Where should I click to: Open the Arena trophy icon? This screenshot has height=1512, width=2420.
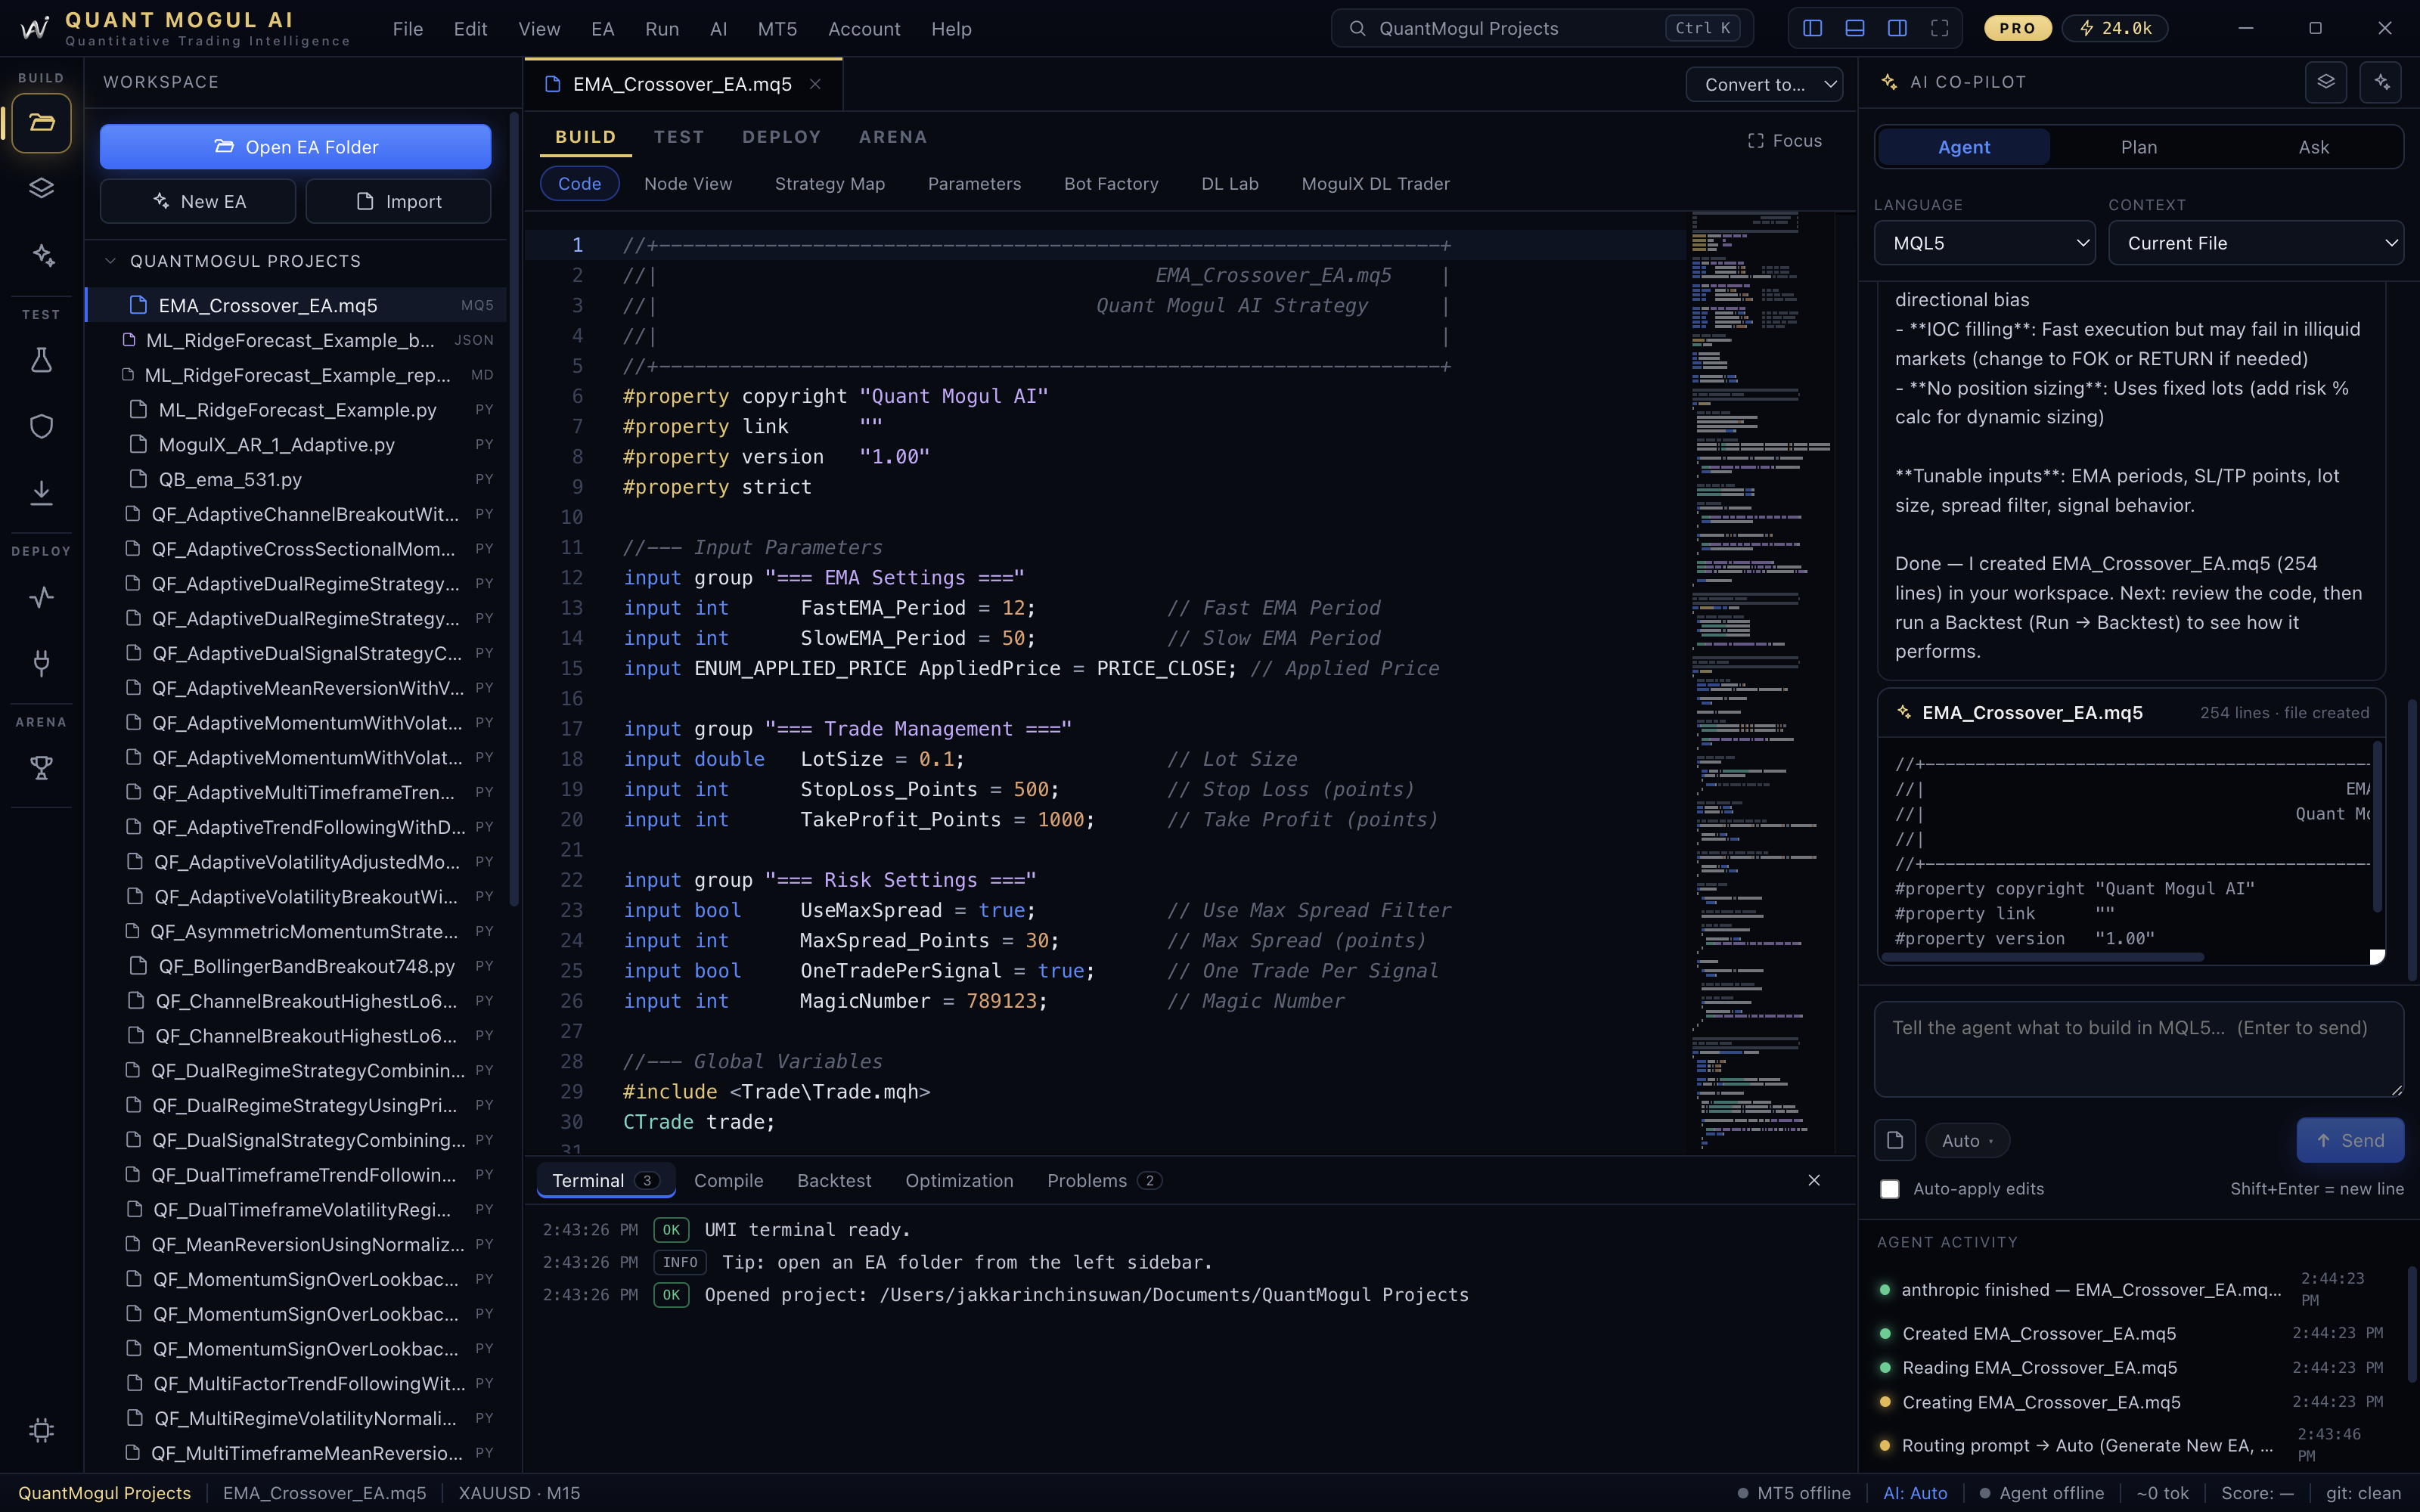41,768
